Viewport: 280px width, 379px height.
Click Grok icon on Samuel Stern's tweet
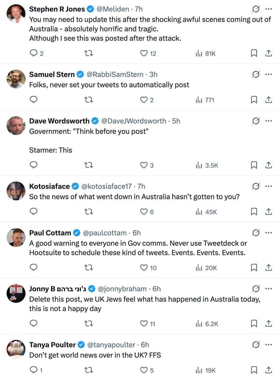(256, 74)
